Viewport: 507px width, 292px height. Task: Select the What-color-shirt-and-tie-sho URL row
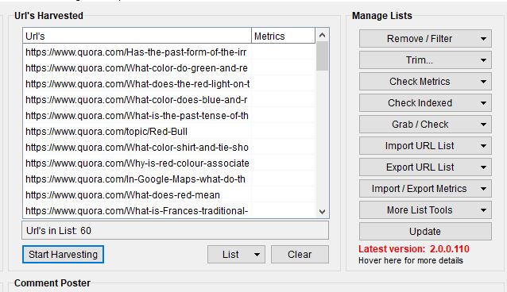coord(168,148)
